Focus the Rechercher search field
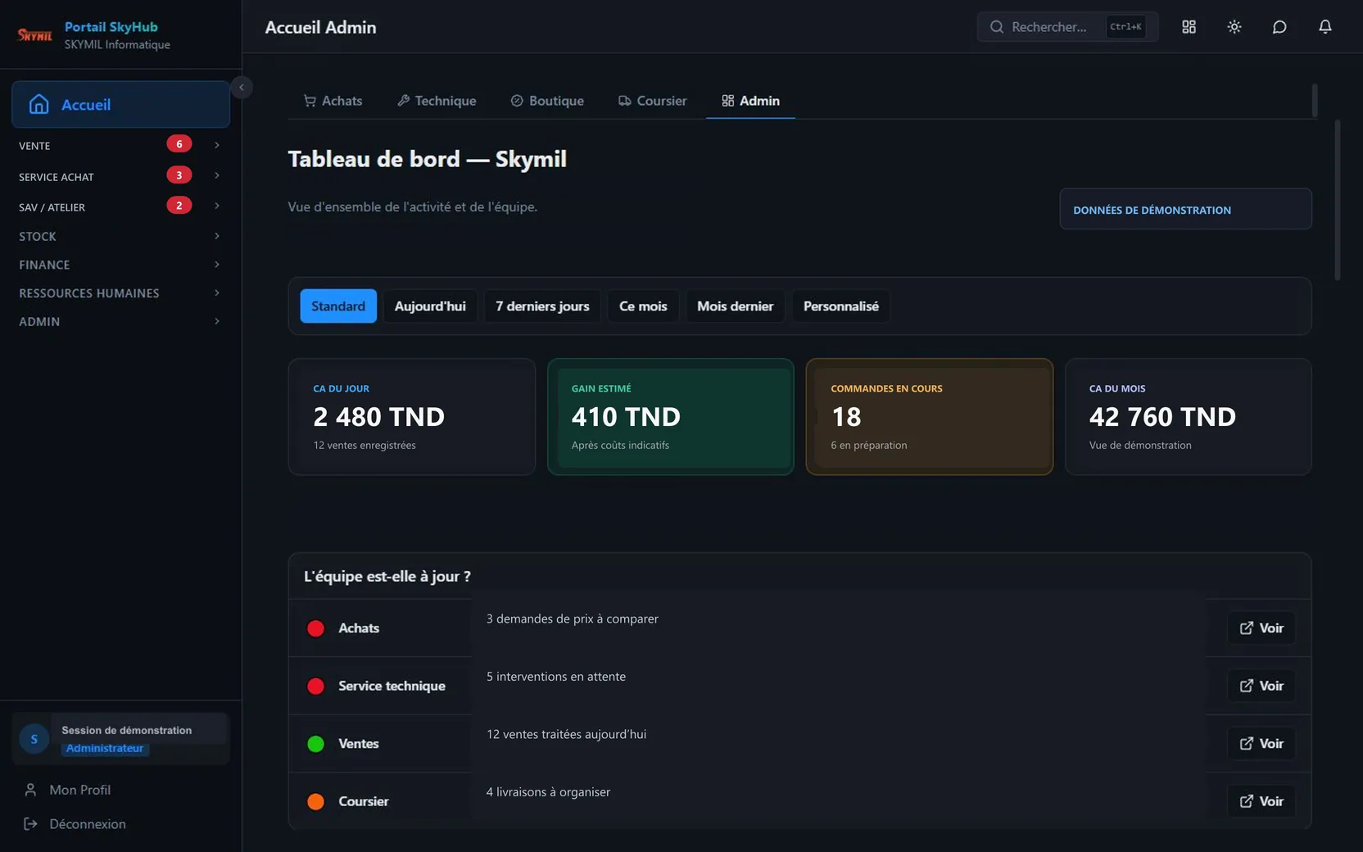The width and height of the screenshot is (1363, 852). coord(1067,27)
